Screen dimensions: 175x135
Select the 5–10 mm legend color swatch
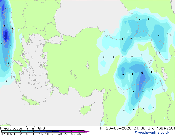(30, 131)
